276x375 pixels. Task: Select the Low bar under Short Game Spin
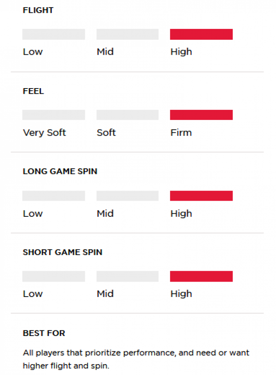(54, 276)
